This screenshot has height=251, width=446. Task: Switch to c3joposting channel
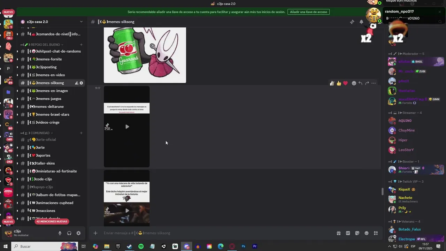coord(52,67)
